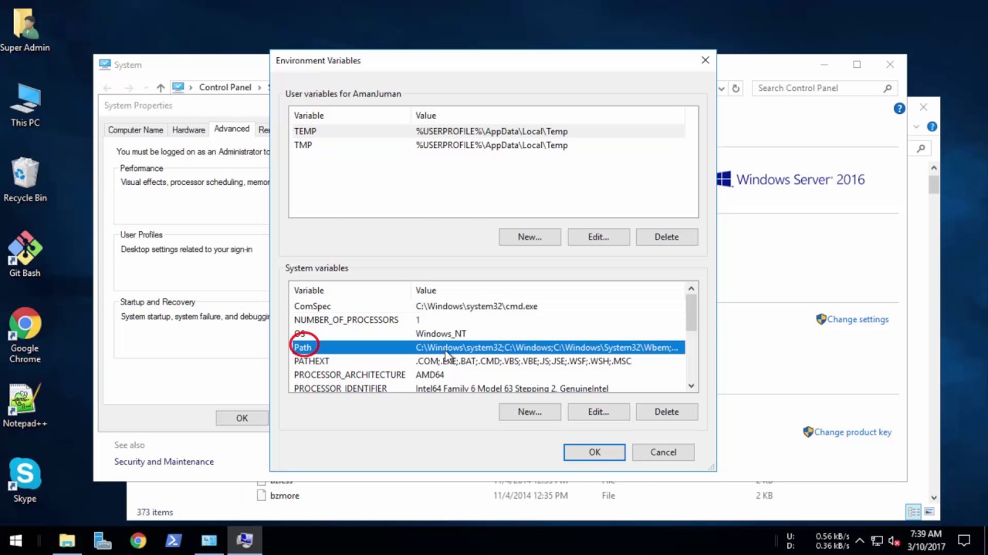Viewport: 988px width, 555px height.
Task: Click the taskbar clock and date
Action: 925,540
